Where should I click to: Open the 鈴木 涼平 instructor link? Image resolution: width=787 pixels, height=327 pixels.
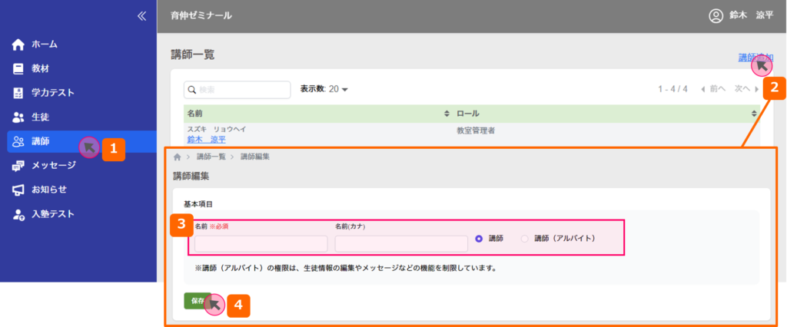[x=206, y=140]
